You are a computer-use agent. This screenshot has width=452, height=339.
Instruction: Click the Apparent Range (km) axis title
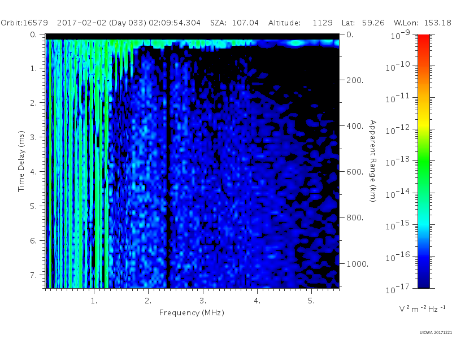[x=373, y=161]
